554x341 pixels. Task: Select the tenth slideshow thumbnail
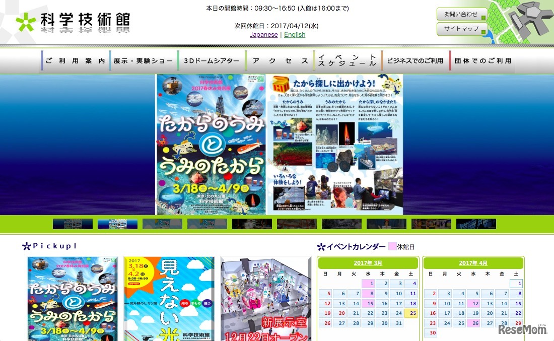(x=476, y=224)
